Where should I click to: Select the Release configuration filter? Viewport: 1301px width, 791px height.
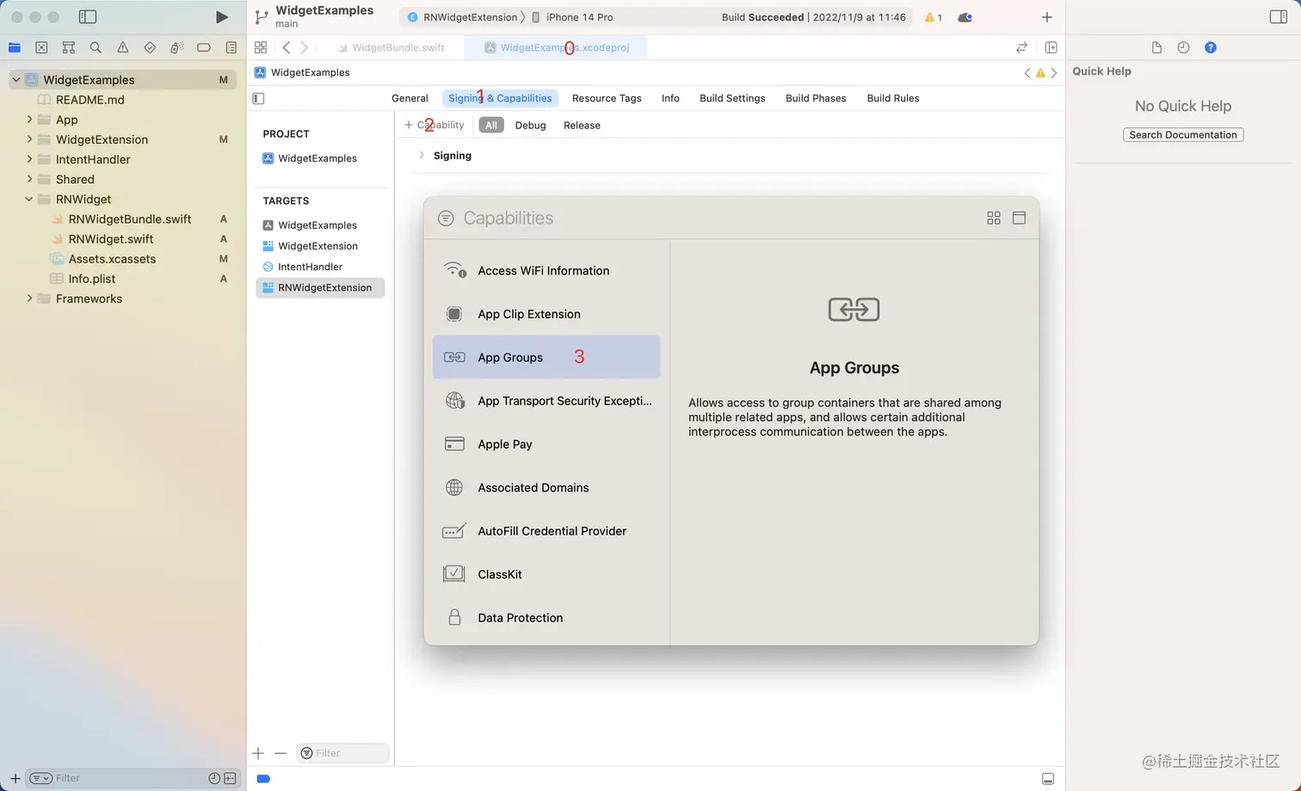(x=582, y=126)
